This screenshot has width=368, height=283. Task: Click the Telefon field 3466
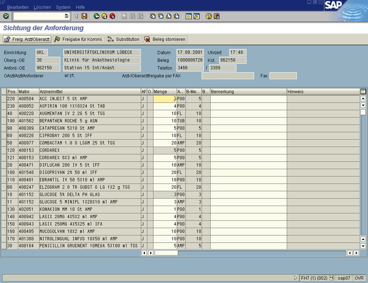point(190,68)
